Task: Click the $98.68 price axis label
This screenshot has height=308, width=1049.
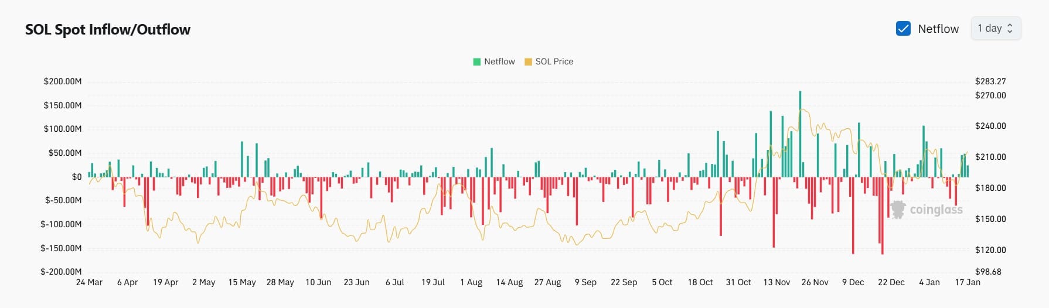Action: (988, 272)
